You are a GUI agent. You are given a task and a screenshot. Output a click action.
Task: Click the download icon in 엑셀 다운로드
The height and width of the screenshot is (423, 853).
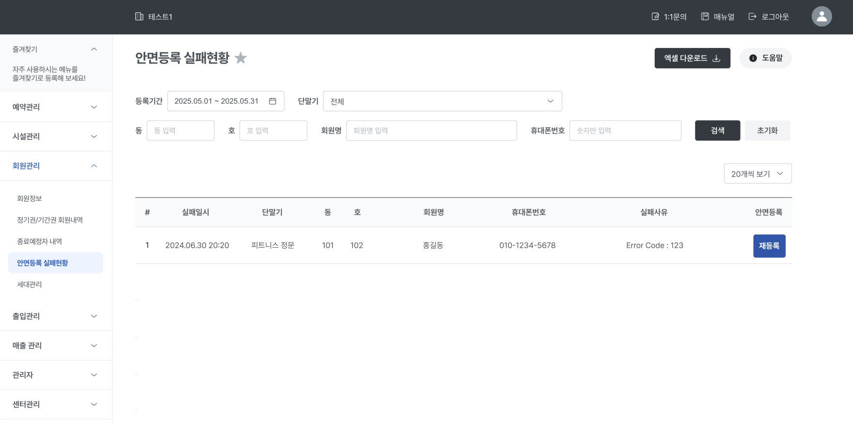pyautogui.click(x=716, y=59)
